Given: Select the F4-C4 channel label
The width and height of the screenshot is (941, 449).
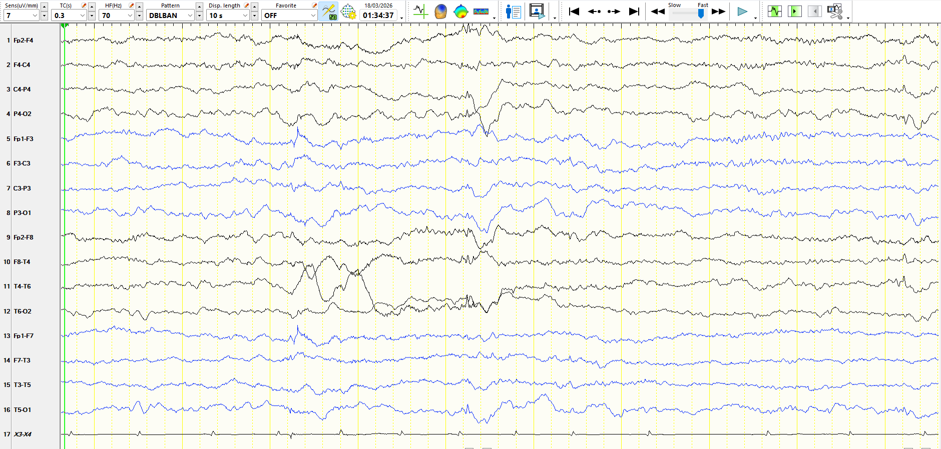Looking at the screenshot, I should [22, 65].
